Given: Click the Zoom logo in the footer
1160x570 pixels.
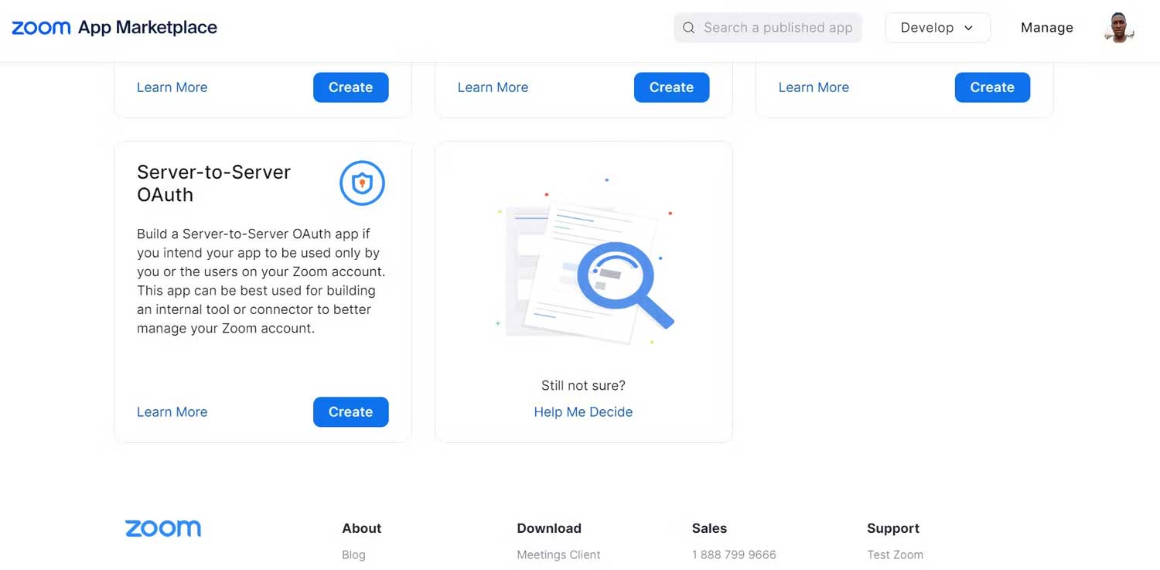Looking at the screenshot, I should [162, 528].
